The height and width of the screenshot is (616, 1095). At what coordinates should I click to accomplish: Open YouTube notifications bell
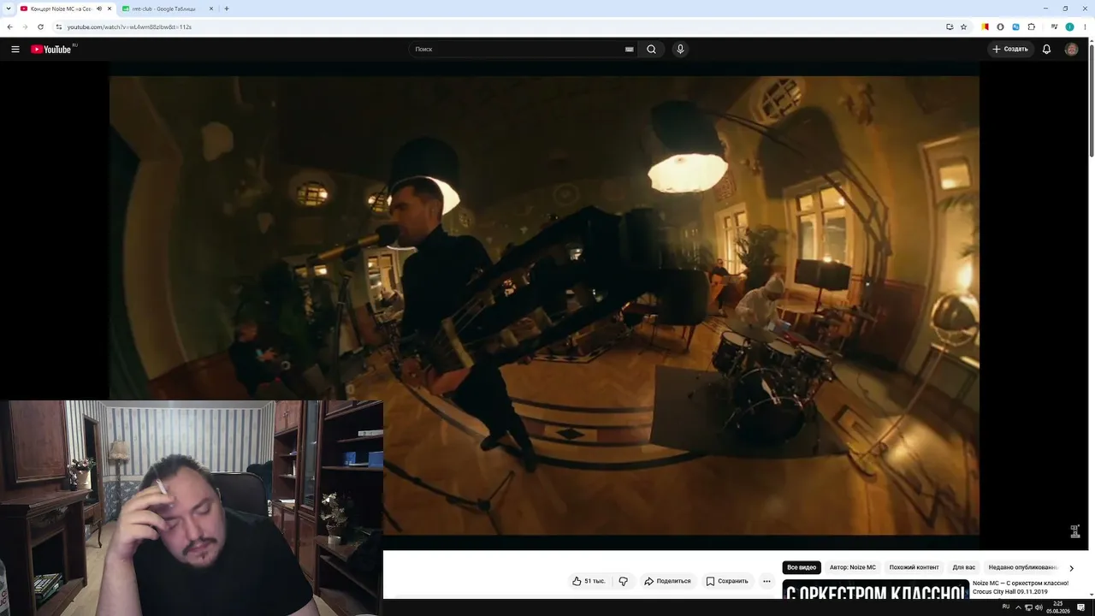click(1046, 50)
